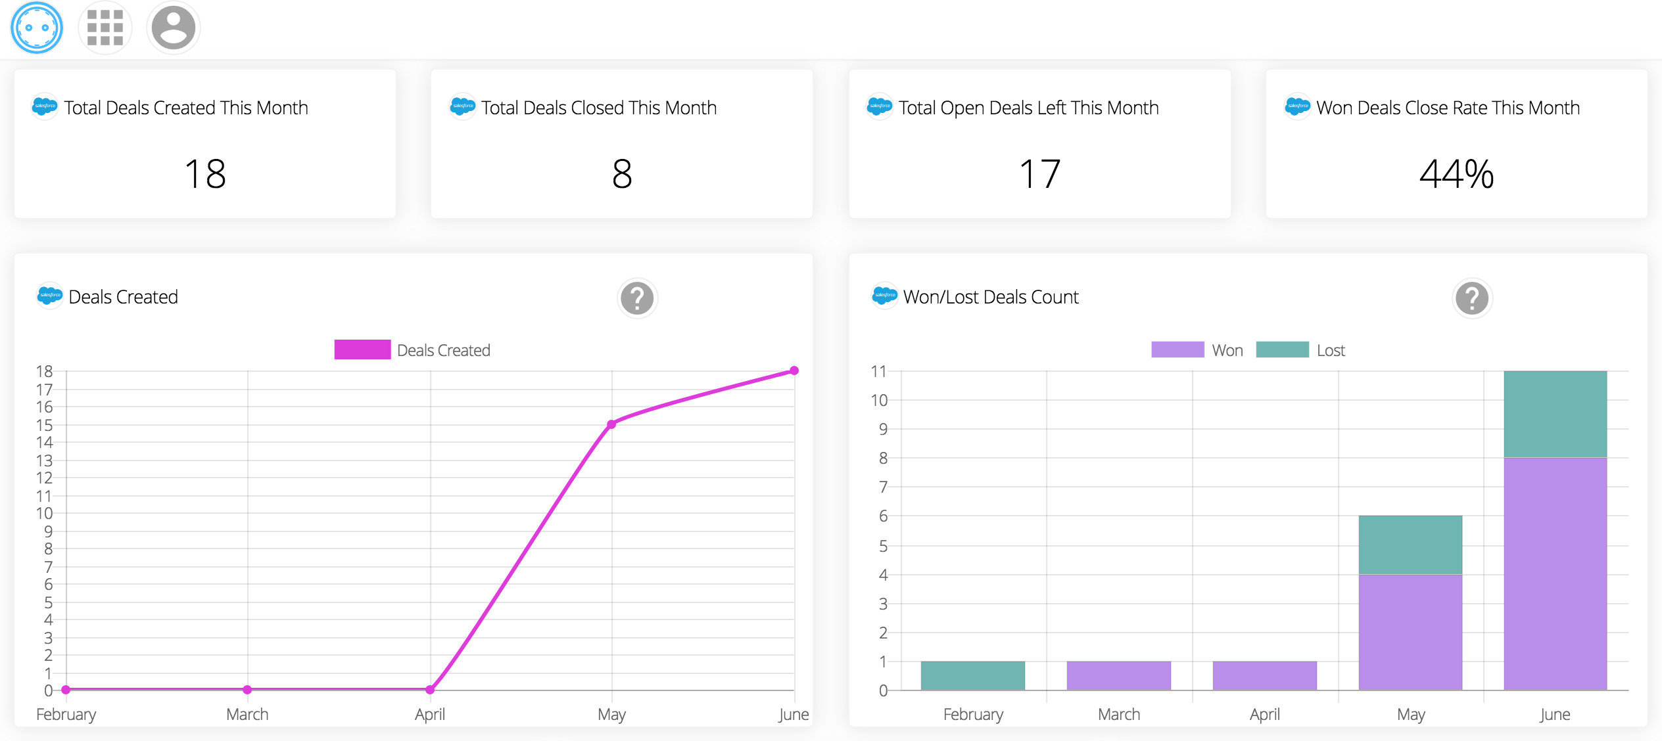Click Salesforce icon beside Won Deals Close Rate
Viewport: 1662px width, 741px height.
pyautogui.click(x=1298, y=106)
